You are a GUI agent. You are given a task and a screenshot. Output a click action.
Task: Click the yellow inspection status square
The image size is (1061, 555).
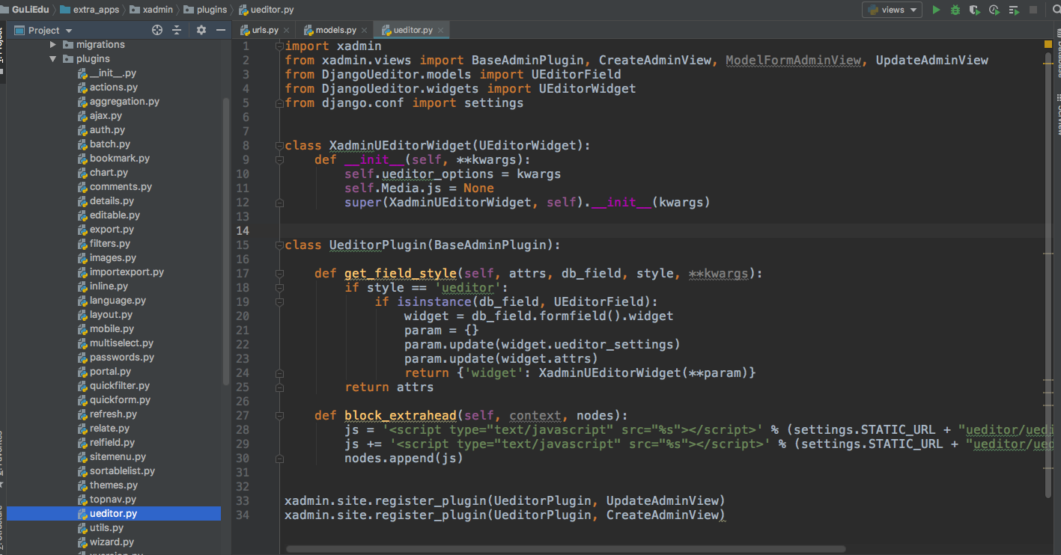pos(1048,45)
